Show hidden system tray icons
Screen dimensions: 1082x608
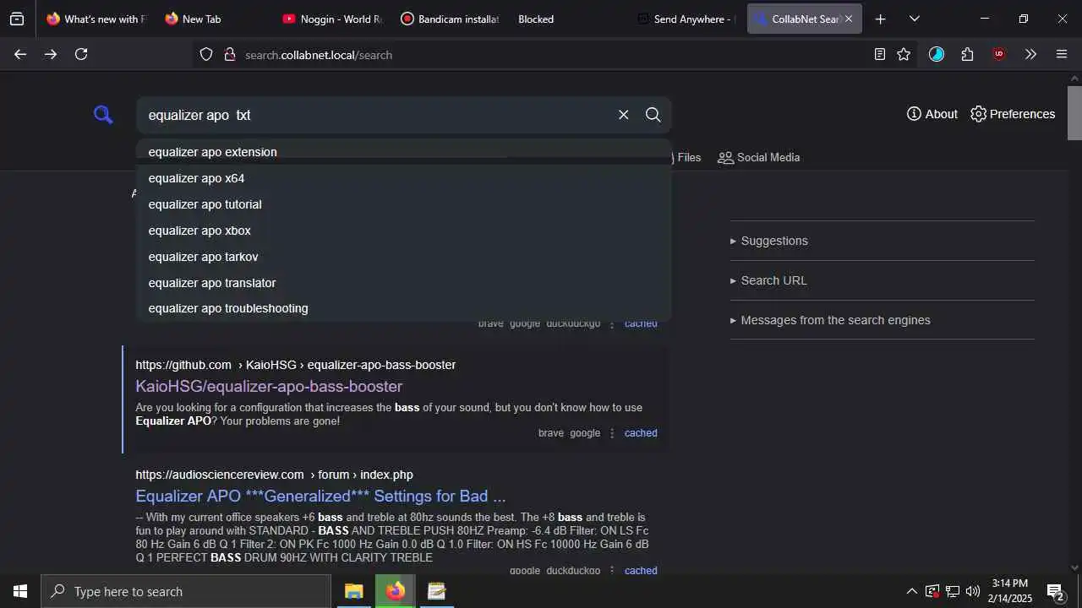coord(911,591)
